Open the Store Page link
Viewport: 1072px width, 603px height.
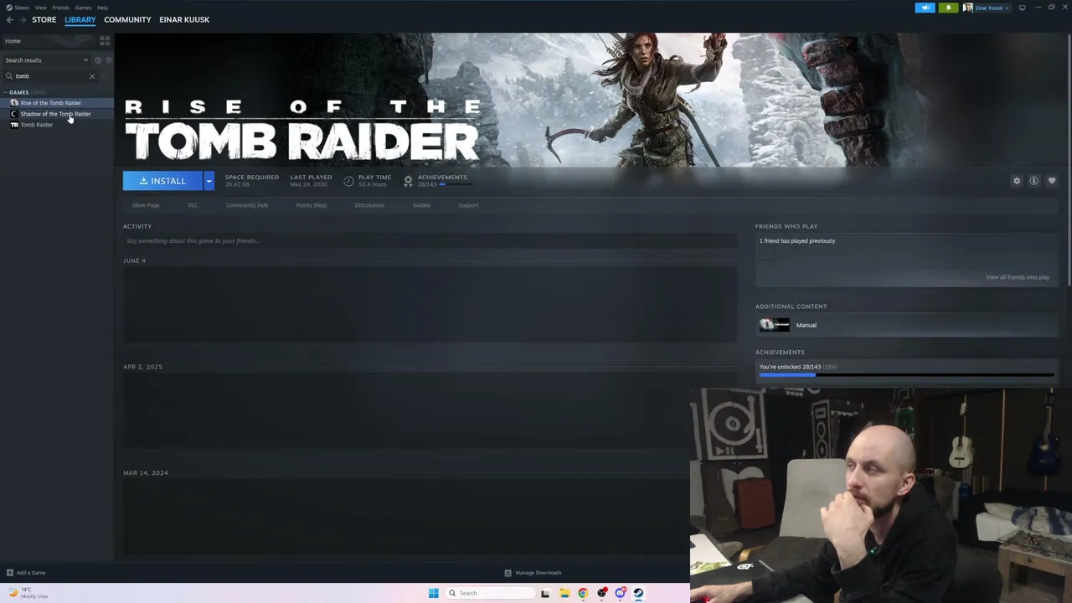pyautogui.click(x=146, y=205)
